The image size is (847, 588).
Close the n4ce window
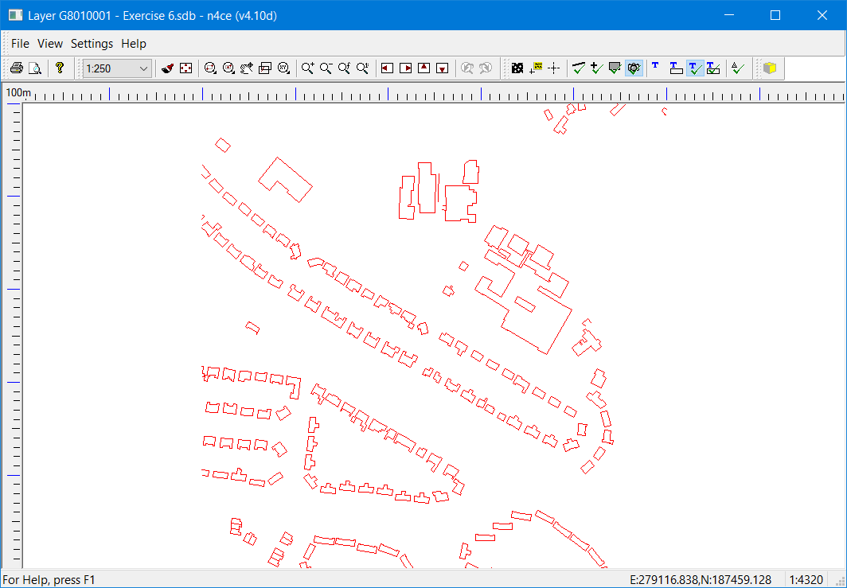pos(822,16)
